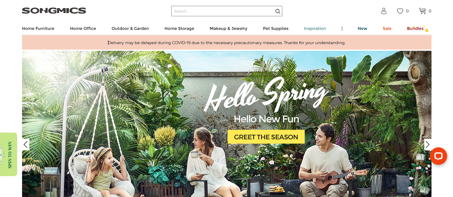Advance to next banner slide arrow
453x197 pixels.
tap(427, 144)
